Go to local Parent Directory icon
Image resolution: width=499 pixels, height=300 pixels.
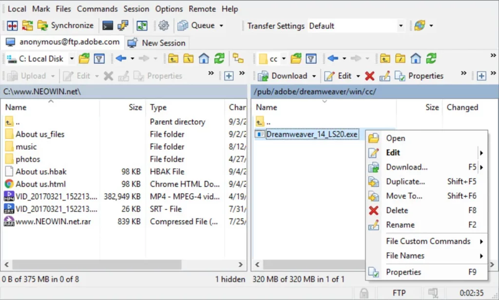173,59
